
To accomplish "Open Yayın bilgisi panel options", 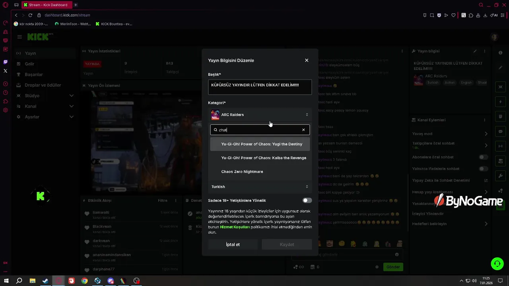I will coord(484,51).
